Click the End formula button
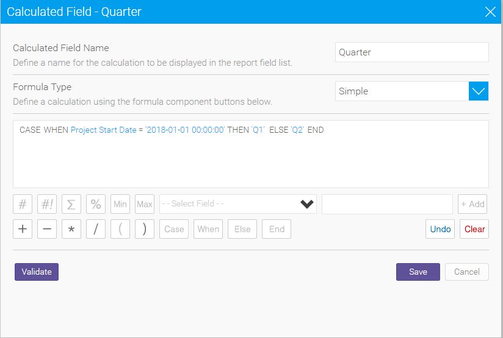This screenshot has width=503, height=338. pyautogui.click(x=276, y=229)
